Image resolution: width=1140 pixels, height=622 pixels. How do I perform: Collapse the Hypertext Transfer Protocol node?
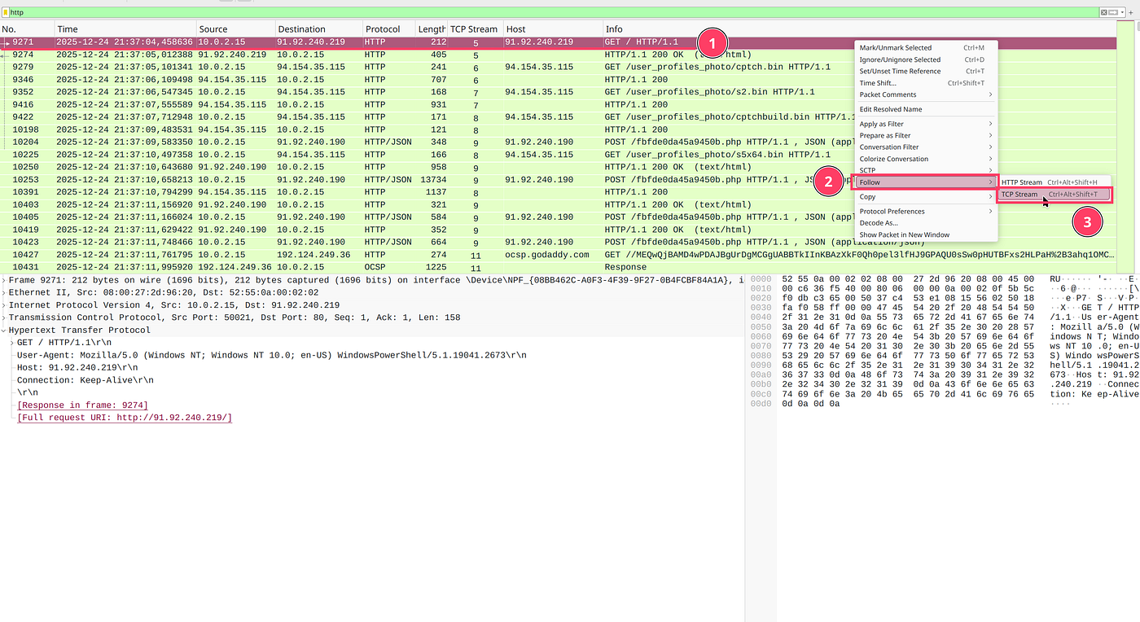point(4,331)
